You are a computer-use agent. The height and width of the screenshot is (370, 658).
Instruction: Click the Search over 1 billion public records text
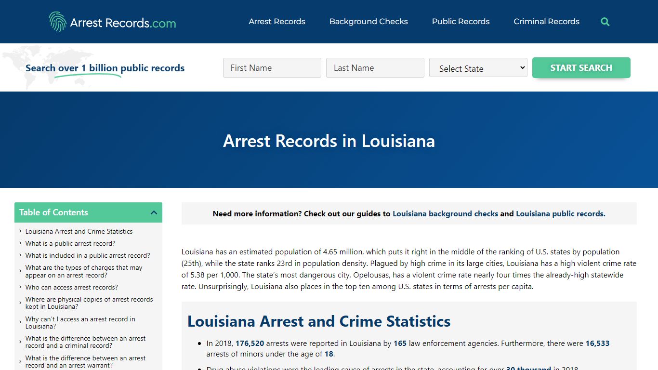105,68
